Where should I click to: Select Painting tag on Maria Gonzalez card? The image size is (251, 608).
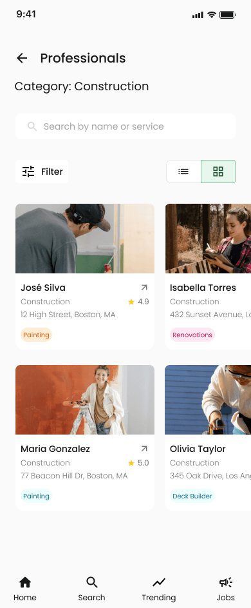point(36,496)
